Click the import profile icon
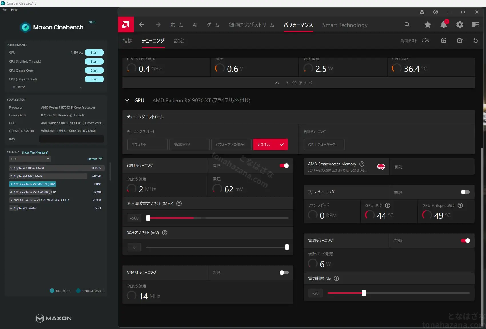Viewport: 486px width, 329px height. pos(444,41)
